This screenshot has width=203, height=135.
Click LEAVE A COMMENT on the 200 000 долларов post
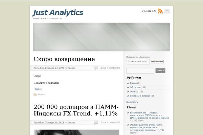pyautogui.click(x=110, y=123)
